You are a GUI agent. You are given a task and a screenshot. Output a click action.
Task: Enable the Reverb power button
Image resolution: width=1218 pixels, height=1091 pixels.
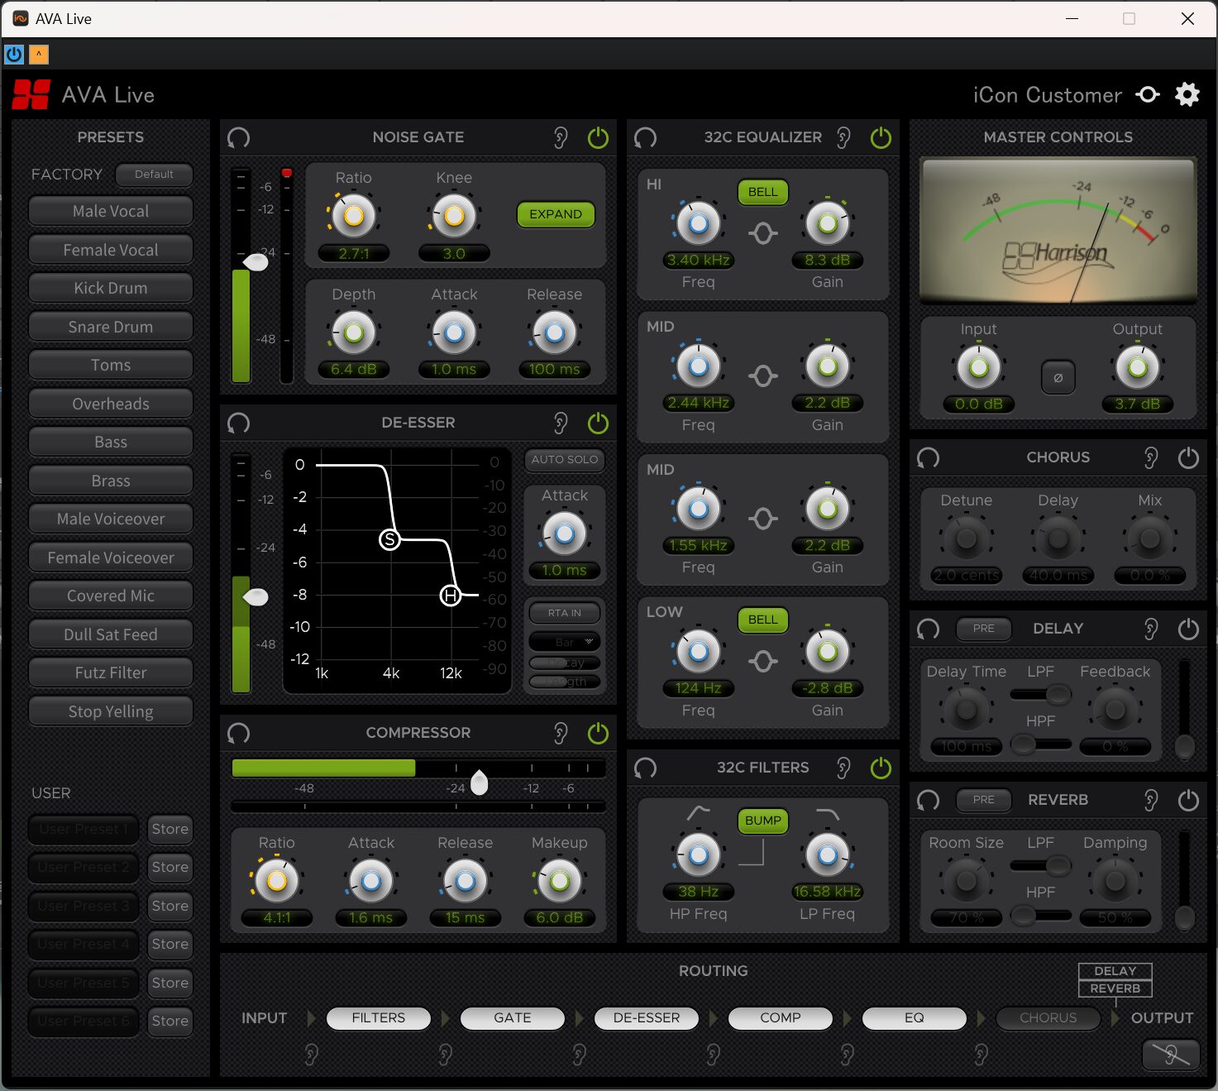[x=1188, y=800]
